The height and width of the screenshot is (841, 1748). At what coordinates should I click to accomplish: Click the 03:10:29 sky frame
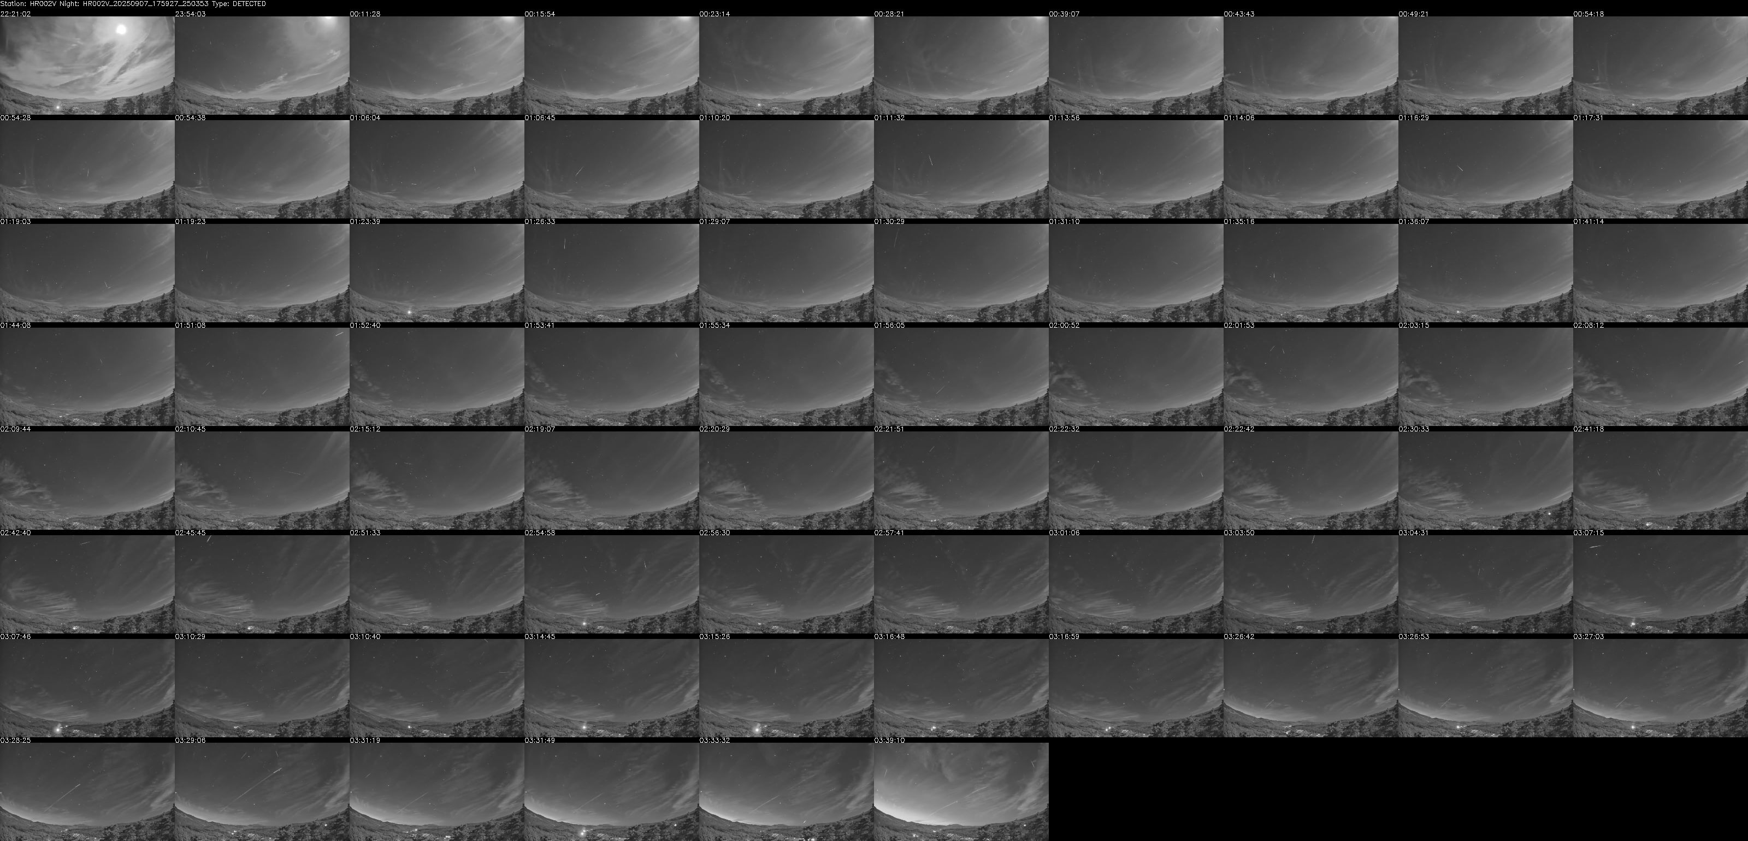(262, 688)
